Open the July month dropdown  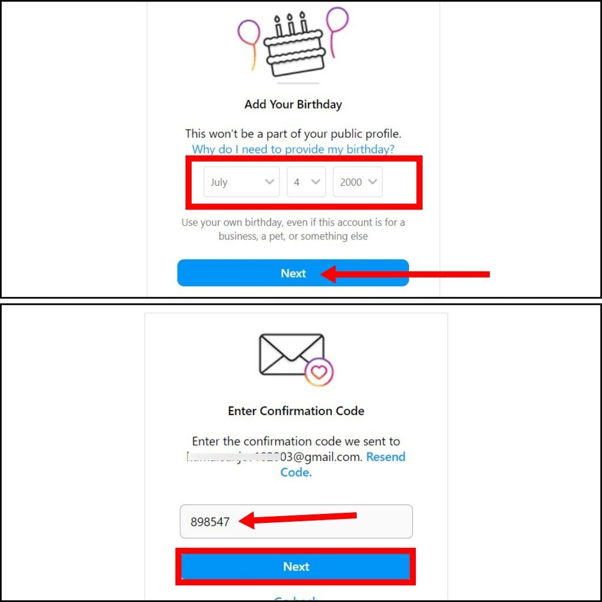[241, 182]
